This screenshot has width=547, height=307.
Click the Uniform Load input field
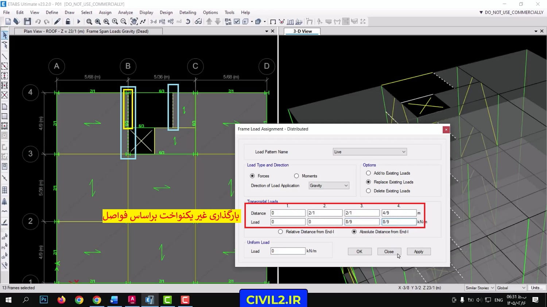click(x=288, y=251)
